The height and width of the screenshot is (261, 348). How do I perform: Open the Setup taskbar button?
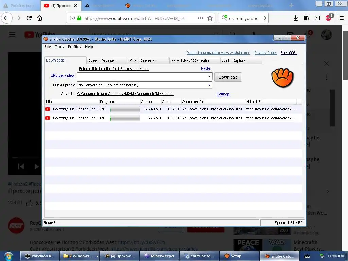click(x=239, y=256)
